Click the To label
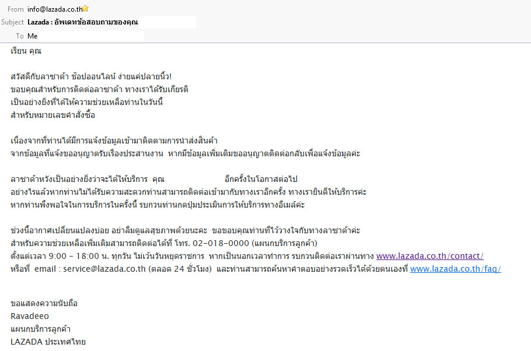531x351 pixels. point(20,36)
